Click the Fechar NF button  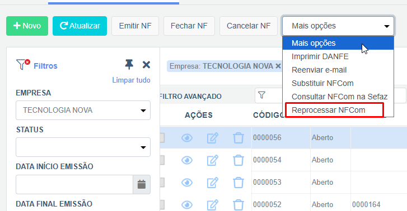click(189, 26)
